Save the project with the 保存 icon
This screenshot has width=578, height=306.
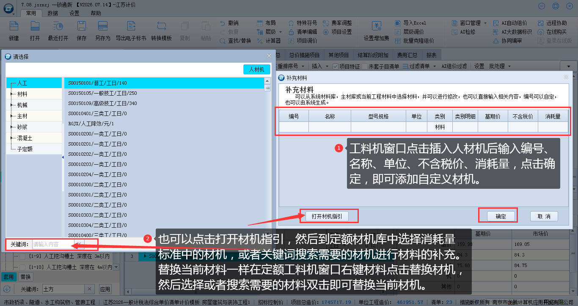tap(81, 31)
